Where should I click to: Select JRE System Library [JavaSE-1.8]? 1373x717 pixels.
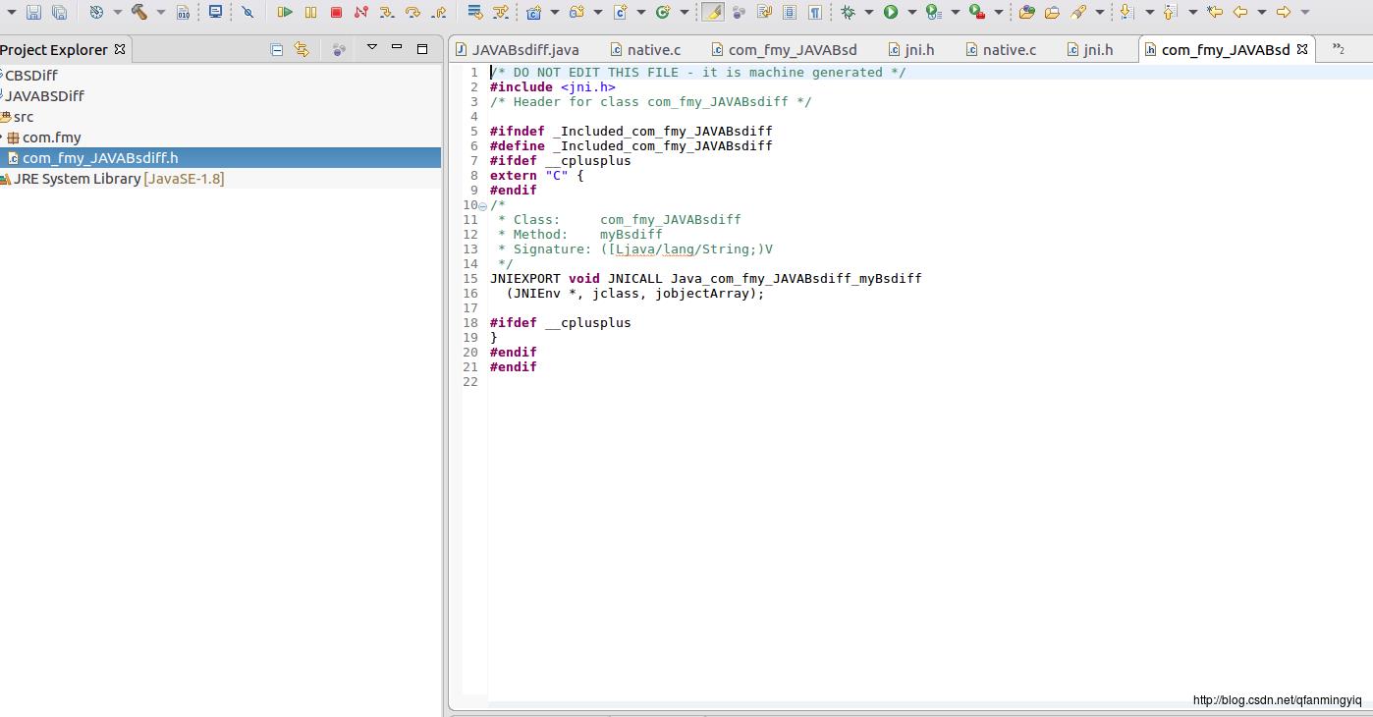119,179
